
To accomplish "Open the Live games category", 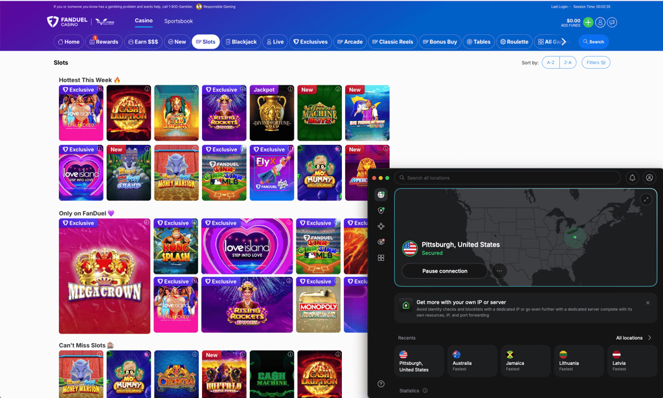I will [275, 42].
